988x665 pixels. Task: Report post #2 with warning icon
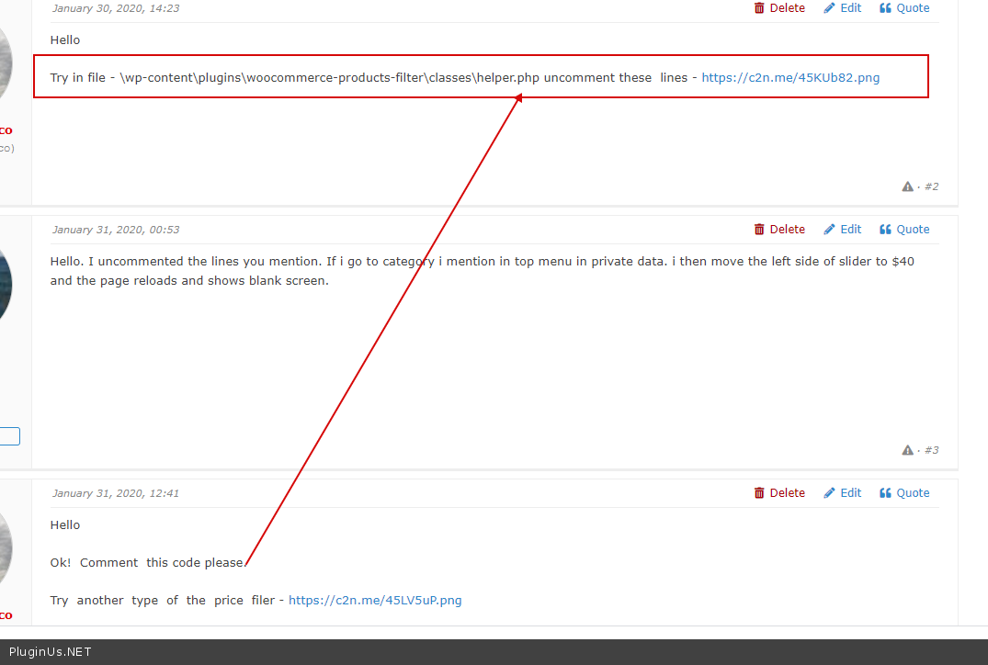pyautogui.click(x=907, y=186)
